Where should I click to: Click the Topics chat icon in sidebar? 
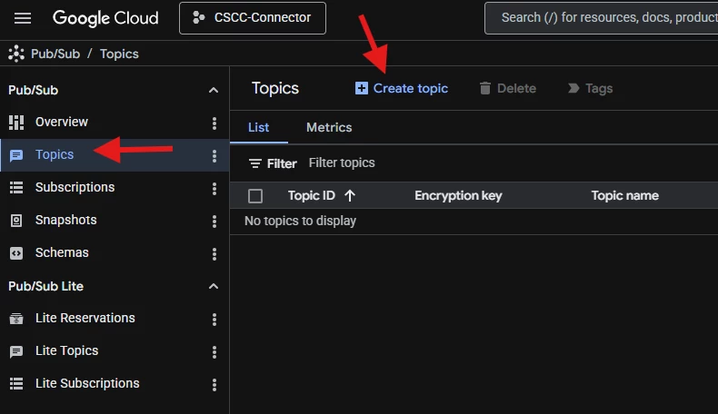(16, 155)
